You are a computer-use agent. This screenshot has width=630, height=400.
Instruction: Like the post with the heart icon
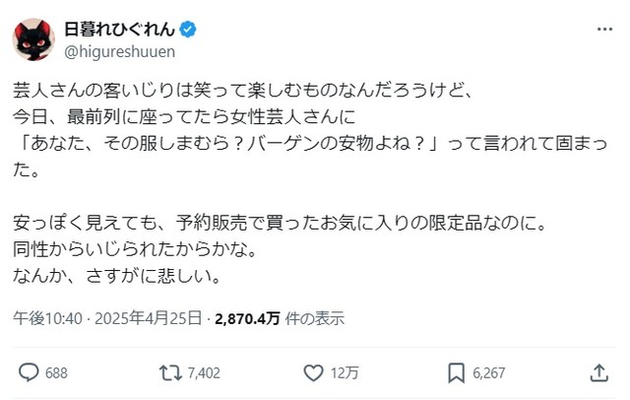[x=313, y=372]
